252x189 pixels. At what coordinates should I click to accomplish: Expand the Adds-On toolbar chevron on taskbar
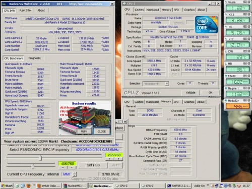click(x=208, y=185)
